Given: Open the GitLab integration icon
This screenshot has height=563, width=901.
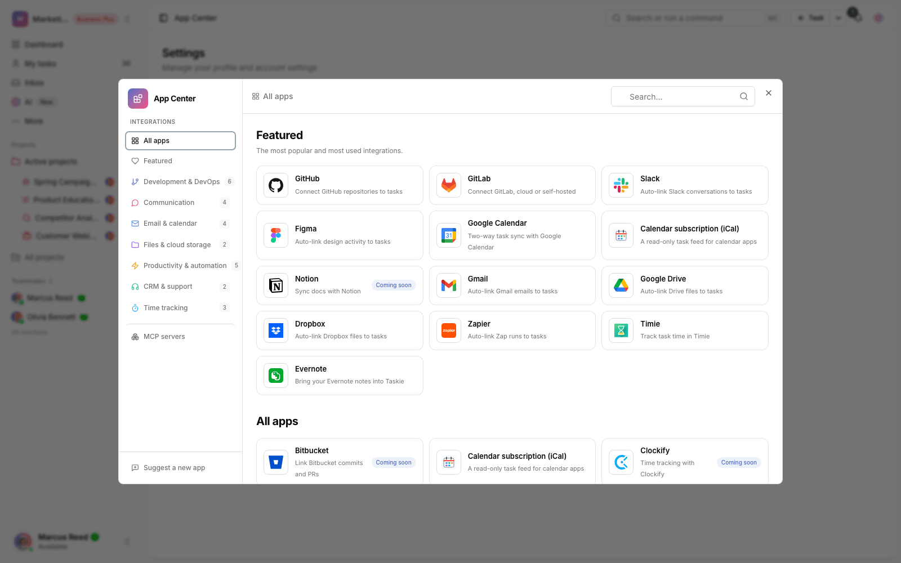Looking at the screenshot, I should (x=449, y=185).
